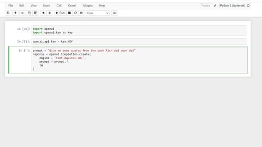Cut the selected cells with the scissors icon
This screenshot has width=262, height=147.
pos(23,13)
